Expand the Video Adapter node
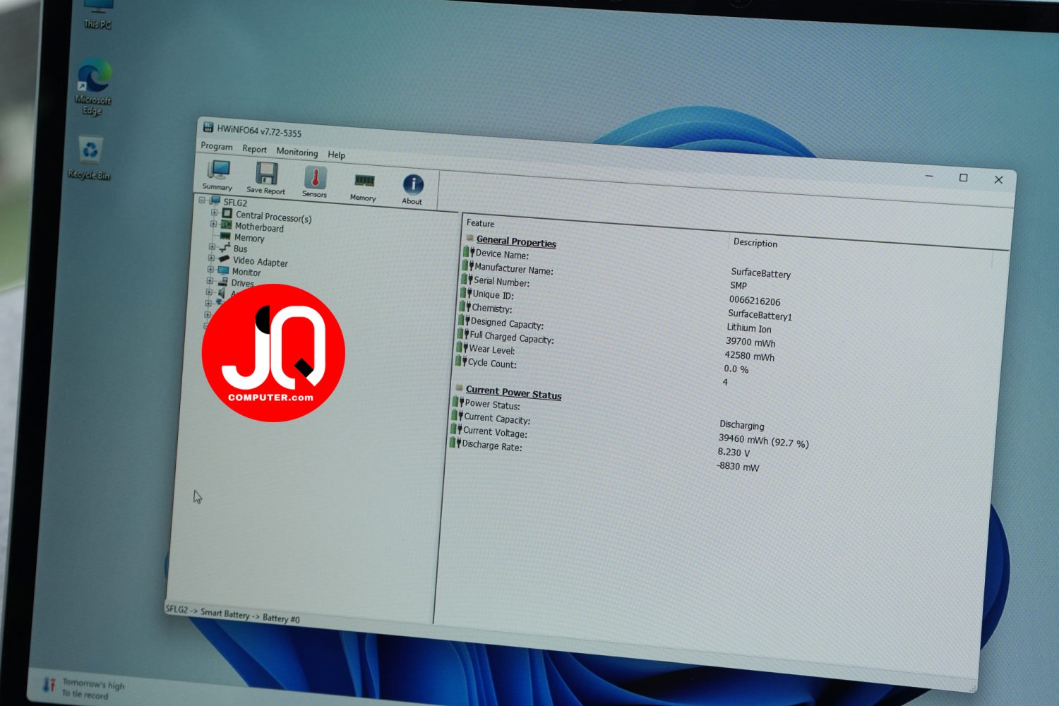Screen dimensions: 1059x706 pos(211,258)
